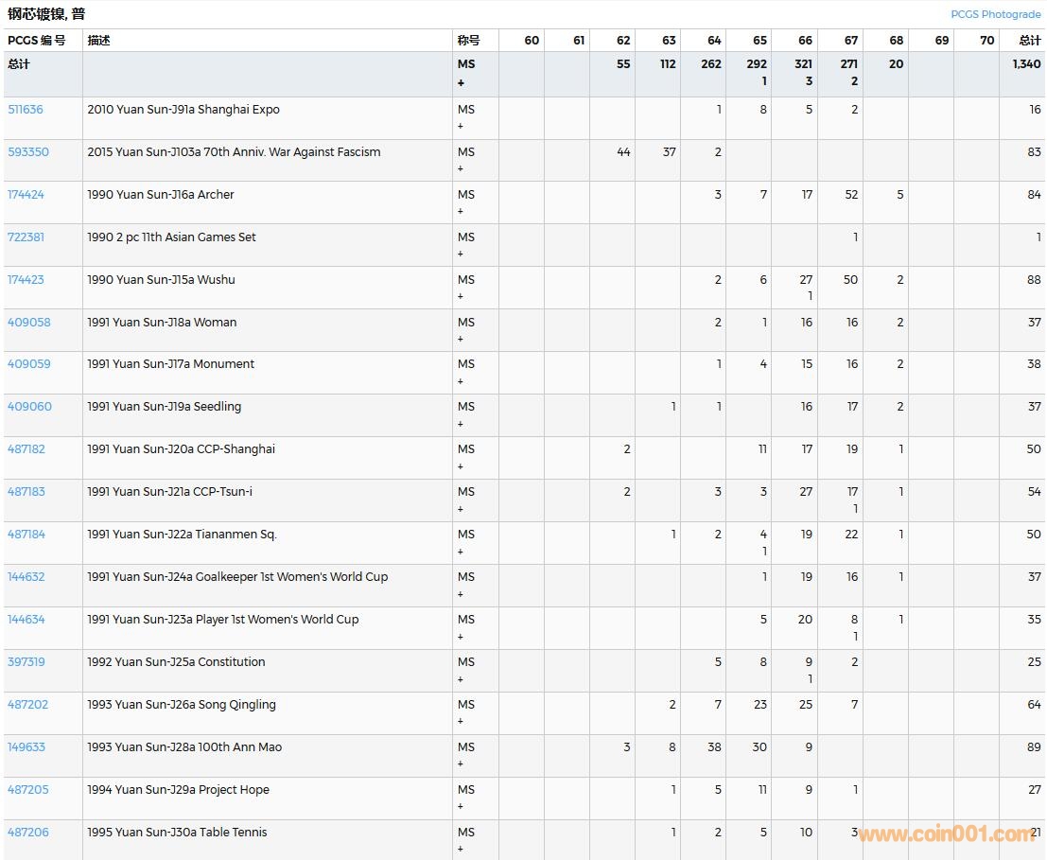
Task: Open the 487206 Table Tennis link
Action: pos(28,833)
